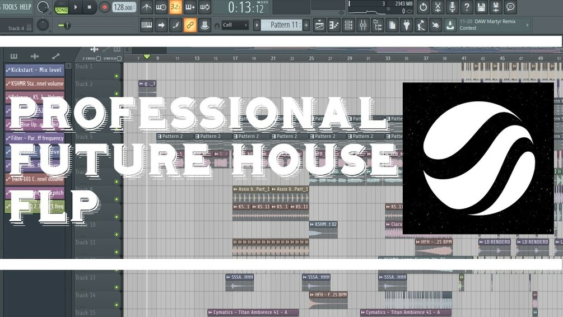Open the plugin picker plug icon
Viewport: 563px width, 317px height.
(x=407, y=25)
